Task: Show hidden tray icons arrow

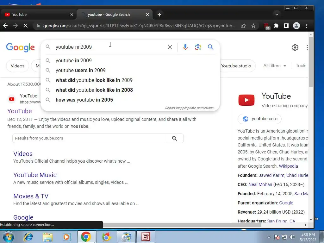Action: [269, 237]
